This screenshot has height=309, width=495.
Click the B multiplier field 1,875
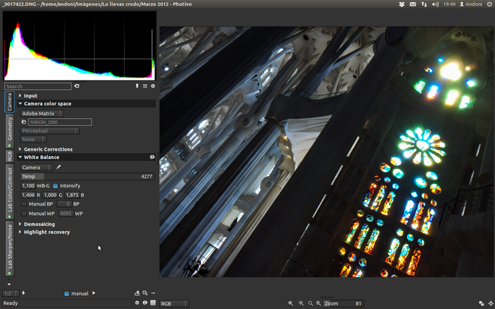(x=72, y=195)
